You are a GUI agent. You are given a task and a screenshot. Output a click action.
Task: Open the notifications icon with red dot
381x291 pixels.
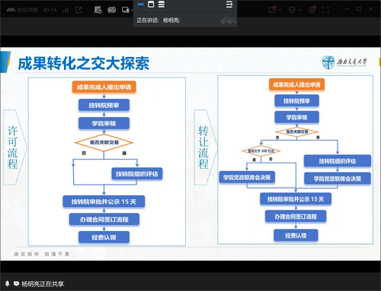point(273,10)
